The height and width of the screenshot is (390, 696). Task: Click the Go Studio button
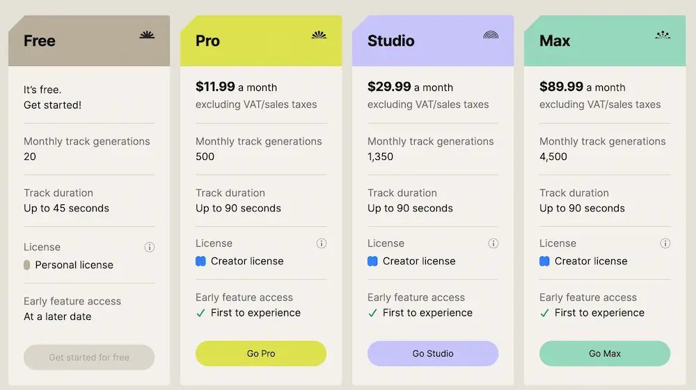433,353
